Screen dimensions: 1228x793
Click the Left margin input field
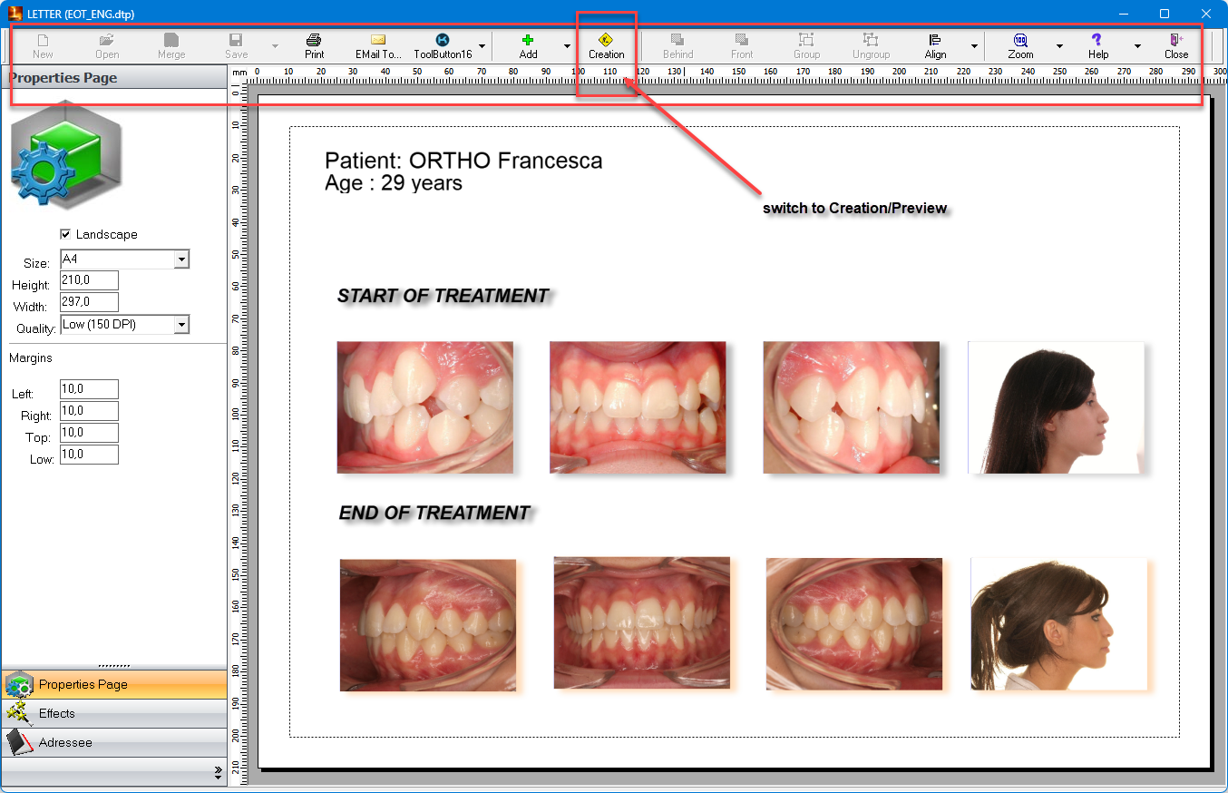[89, 389]
